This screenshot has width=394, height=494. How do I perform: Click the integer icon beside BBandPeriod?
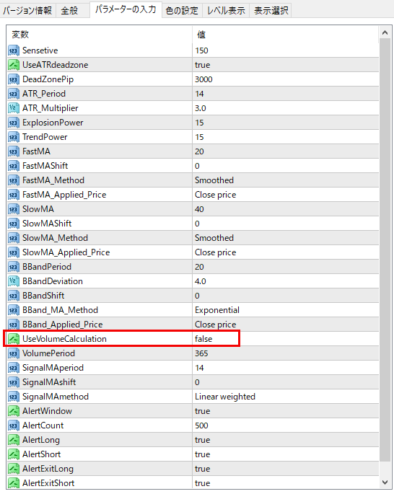[14, 267]
